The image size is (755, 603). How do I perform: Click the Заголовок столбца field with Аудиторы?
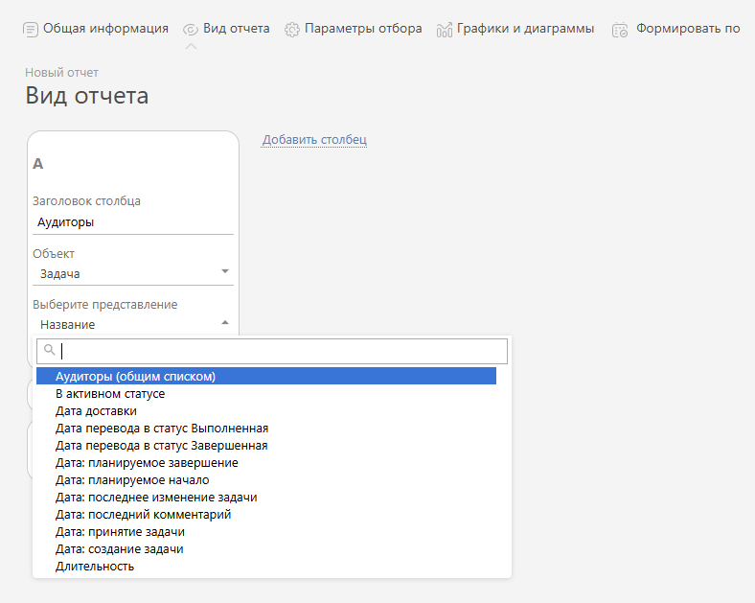pos(133,222)
